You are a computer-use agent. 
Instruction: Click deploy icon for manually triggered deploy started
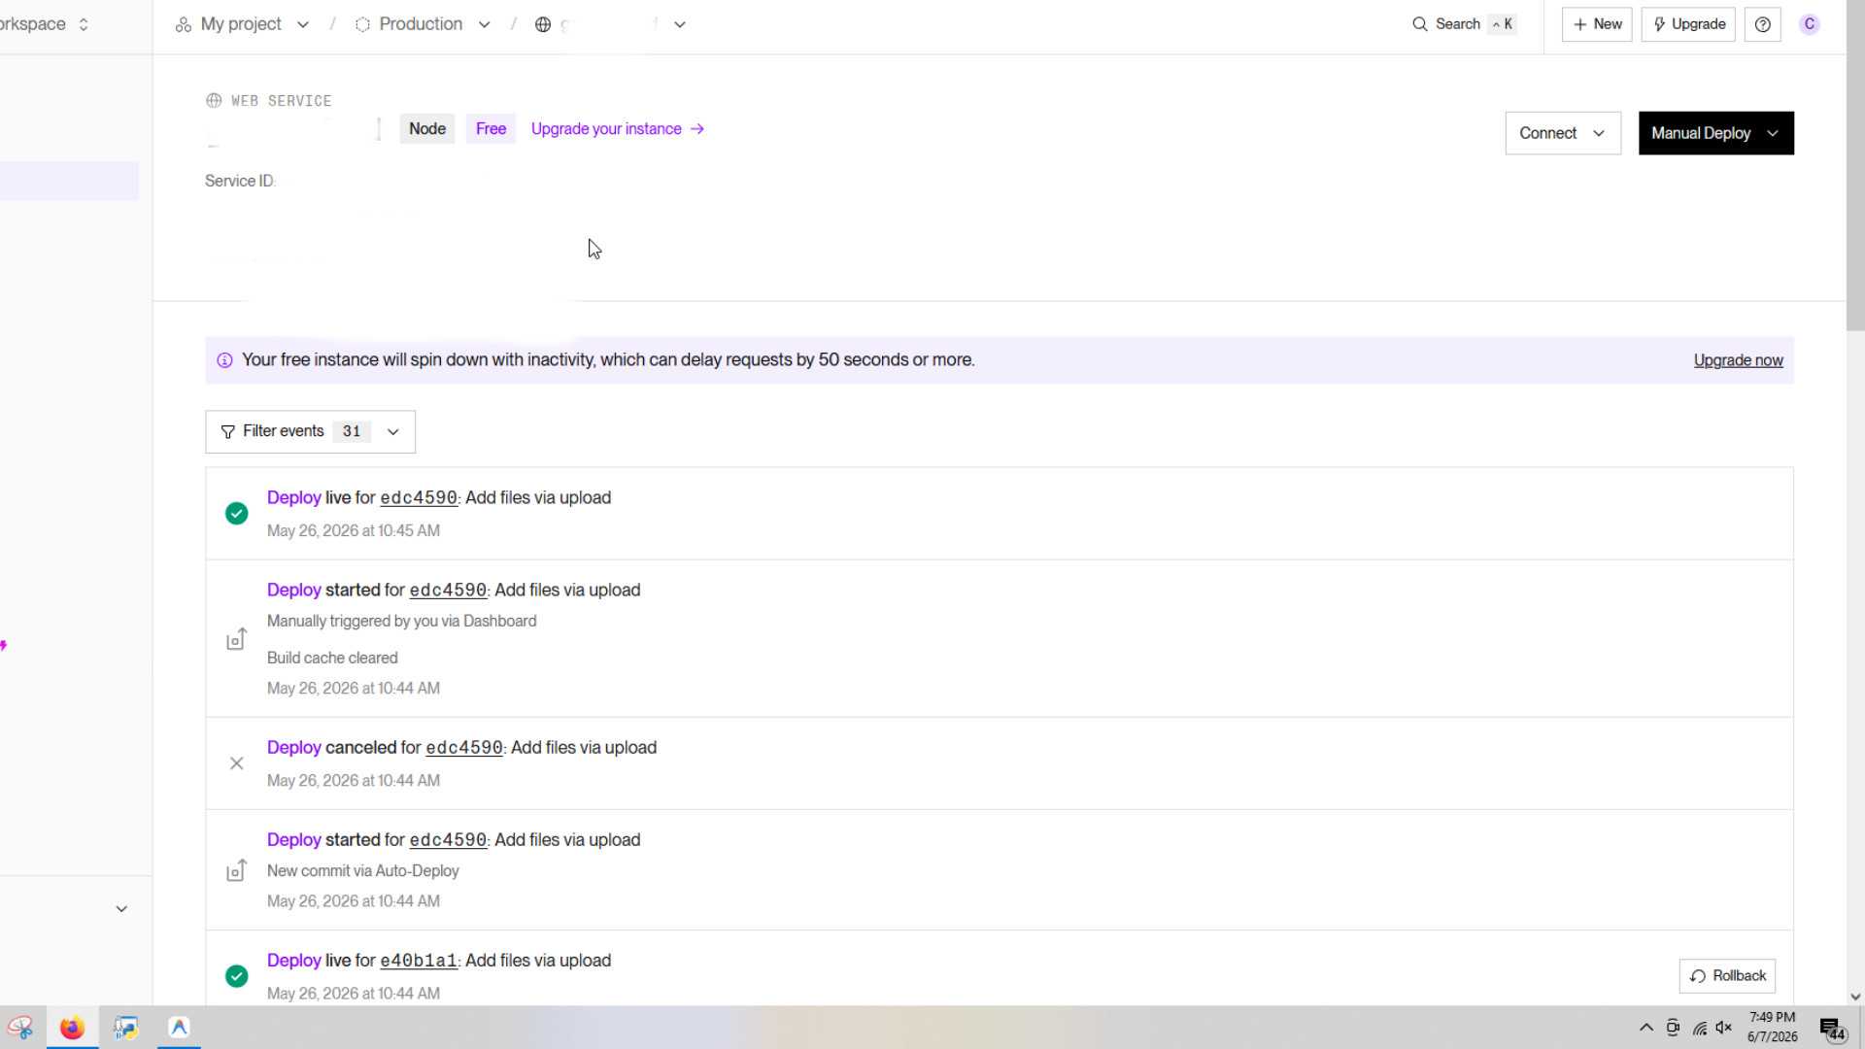(x=236, y=638)
